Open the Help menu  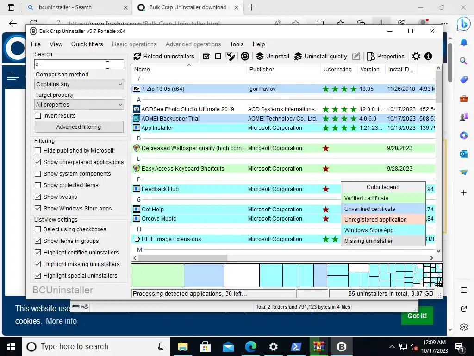(x=259, y=44)
